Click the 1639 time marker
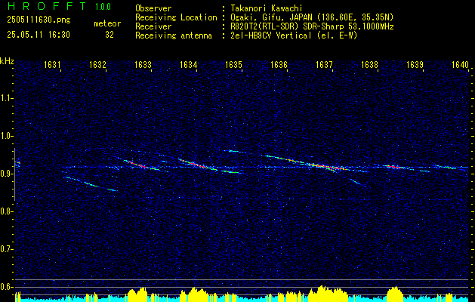The width and height of the screenshot is (475, 302). 415,64
